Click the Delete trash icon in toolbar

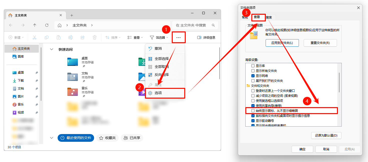[x=95, y=37]
